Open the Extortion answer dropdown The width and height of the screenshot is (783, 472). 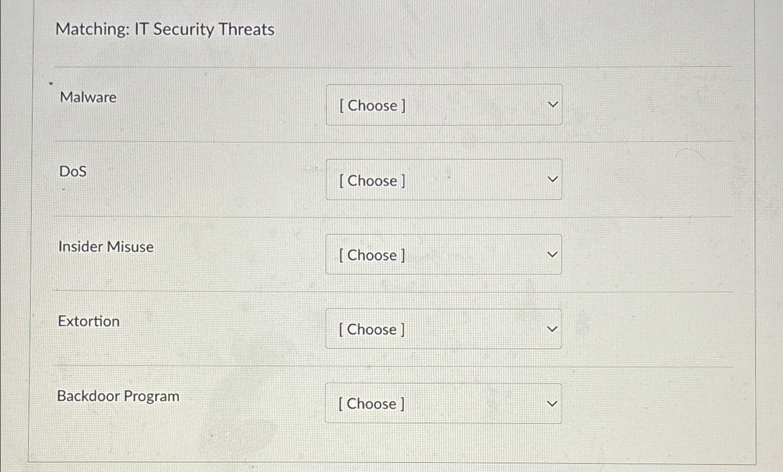tap(443, 329)
